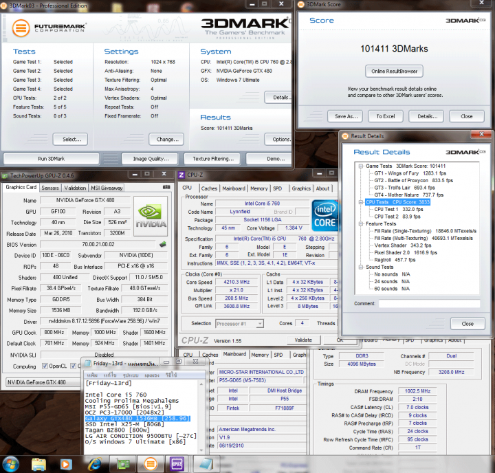Collapse the Game Tests tree node
Image resolution: width=495 pixels, height=473 pixels.
click(361, 166)
